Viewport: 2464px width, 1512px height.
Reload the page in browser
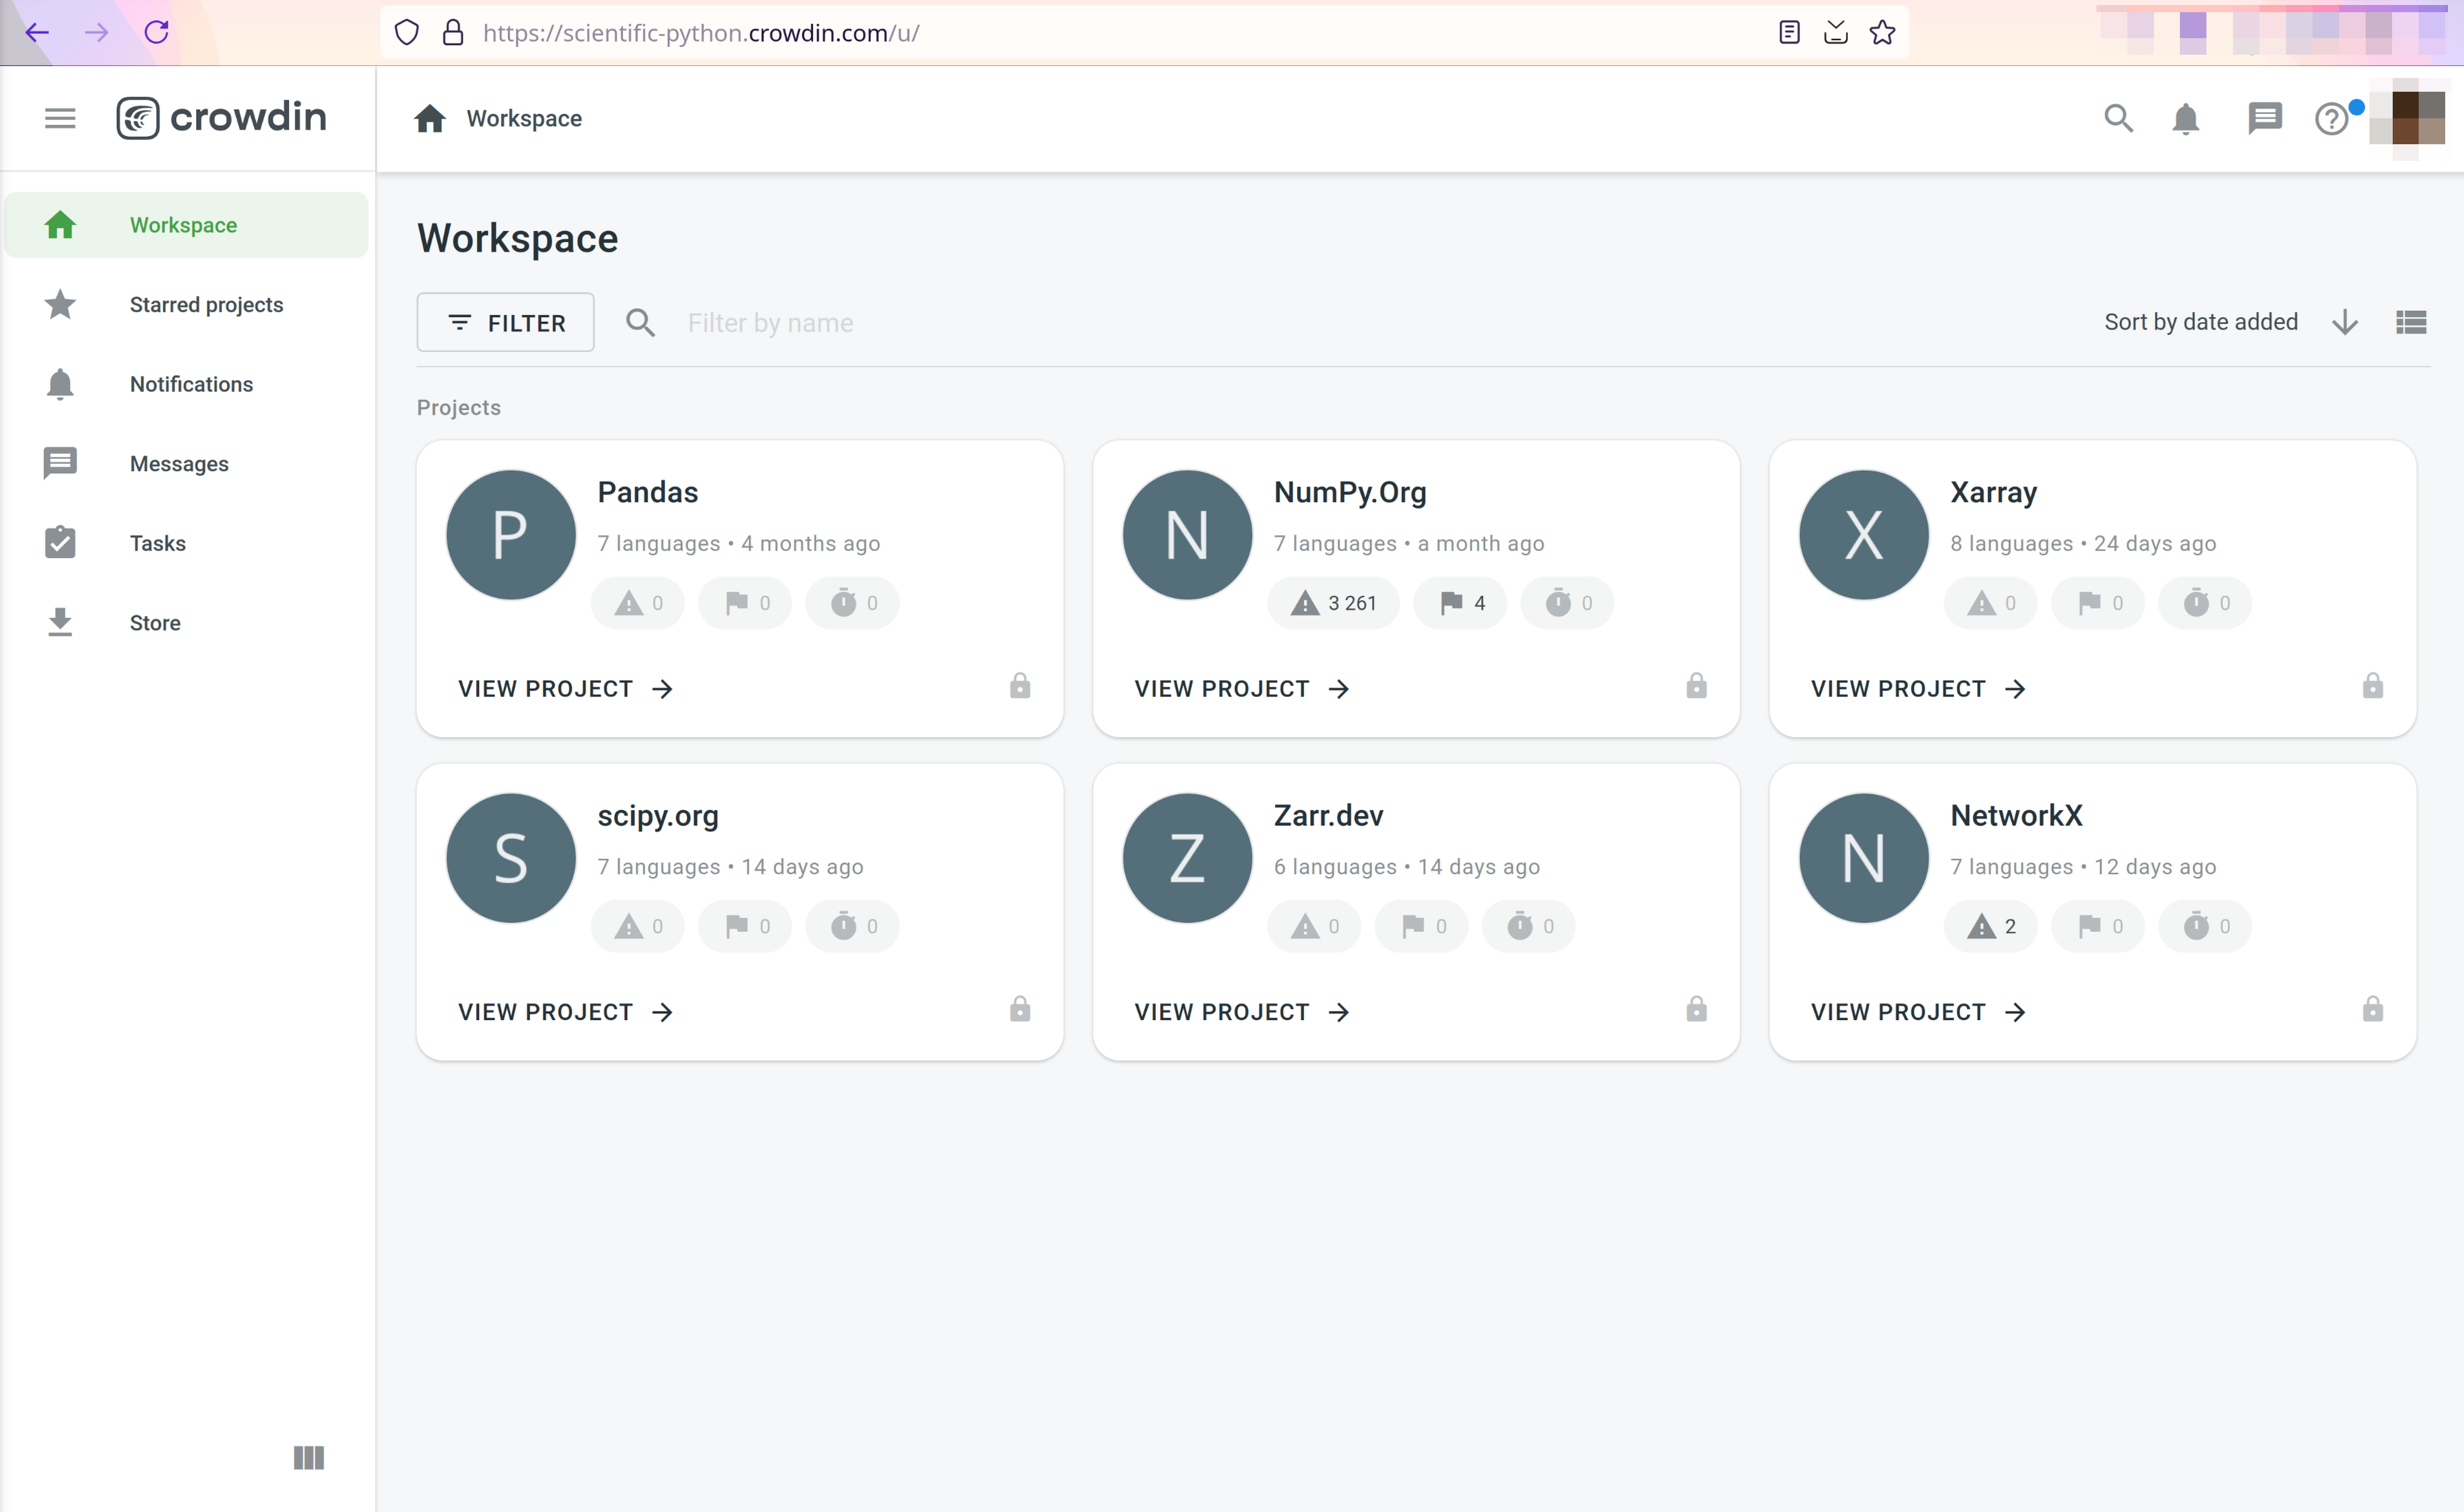(x=157, y=32)
